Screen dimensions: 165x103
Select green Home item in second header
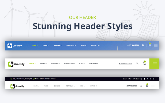[33, 64]
